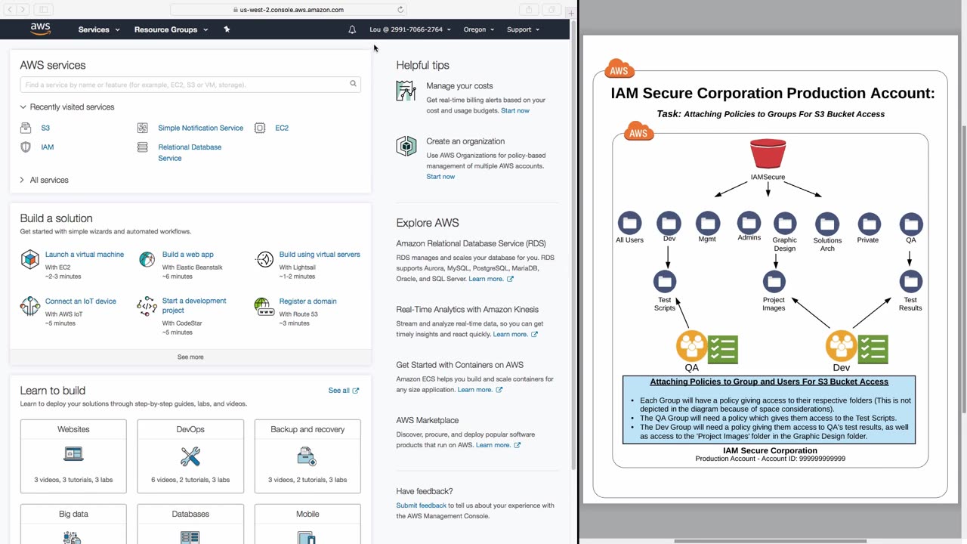Viewport: 967px width, 544px height.
Task: Open Connect an IoT device link
Action: (81, 301)
